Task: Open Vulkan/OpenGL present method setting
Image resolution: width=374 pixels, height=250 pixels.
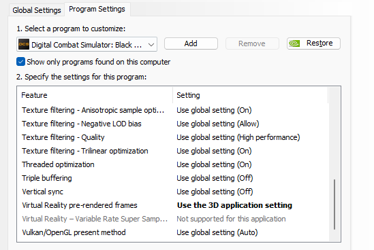Action: tap(217, 232)
